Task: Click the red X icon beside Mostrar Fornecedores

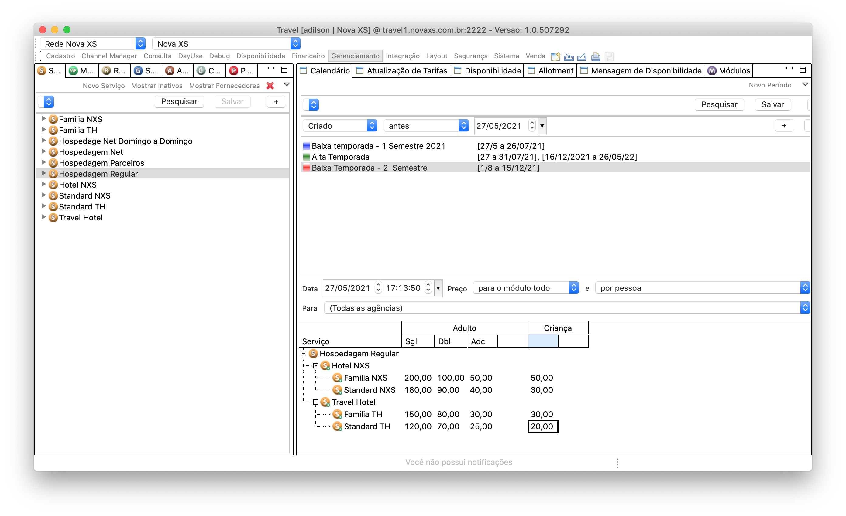Action: 270,86
